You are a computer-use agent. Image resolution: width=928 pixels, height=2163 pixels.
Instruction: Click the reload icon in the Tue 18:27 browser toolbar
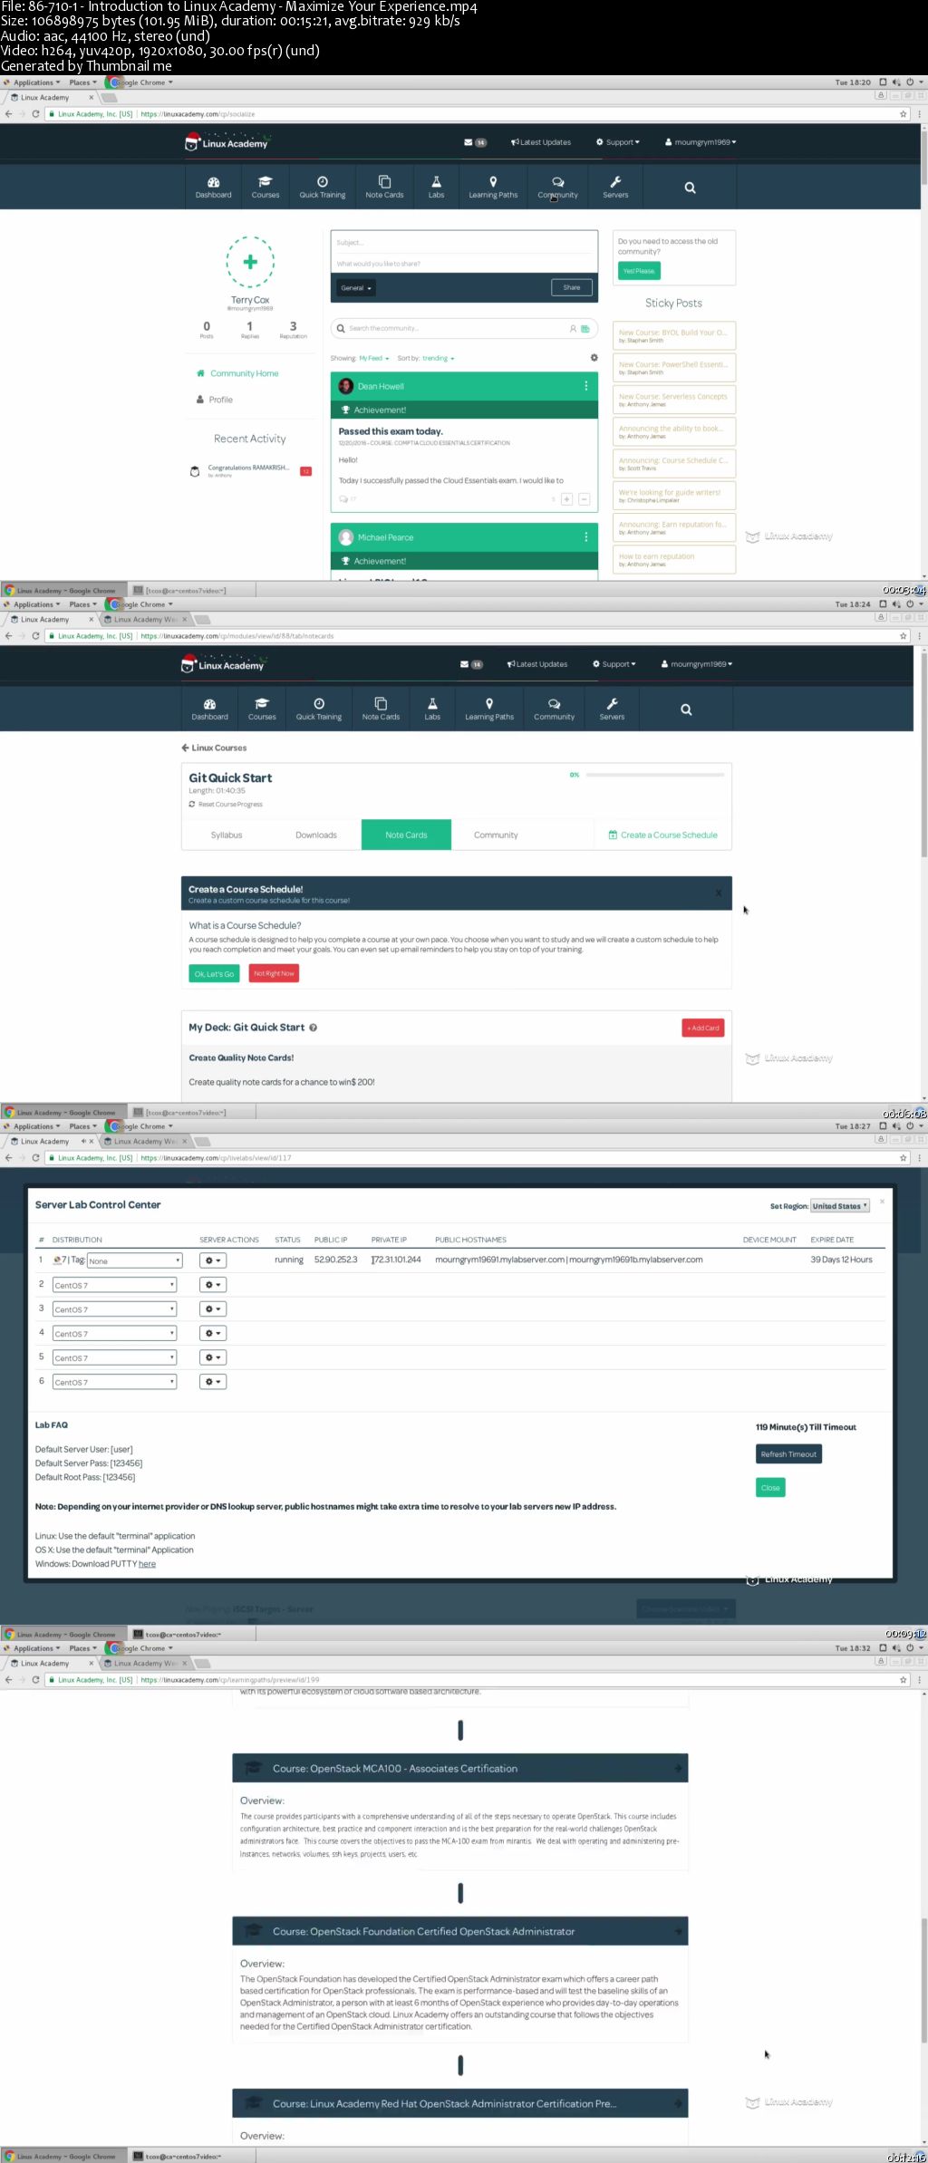(35, 1158)
